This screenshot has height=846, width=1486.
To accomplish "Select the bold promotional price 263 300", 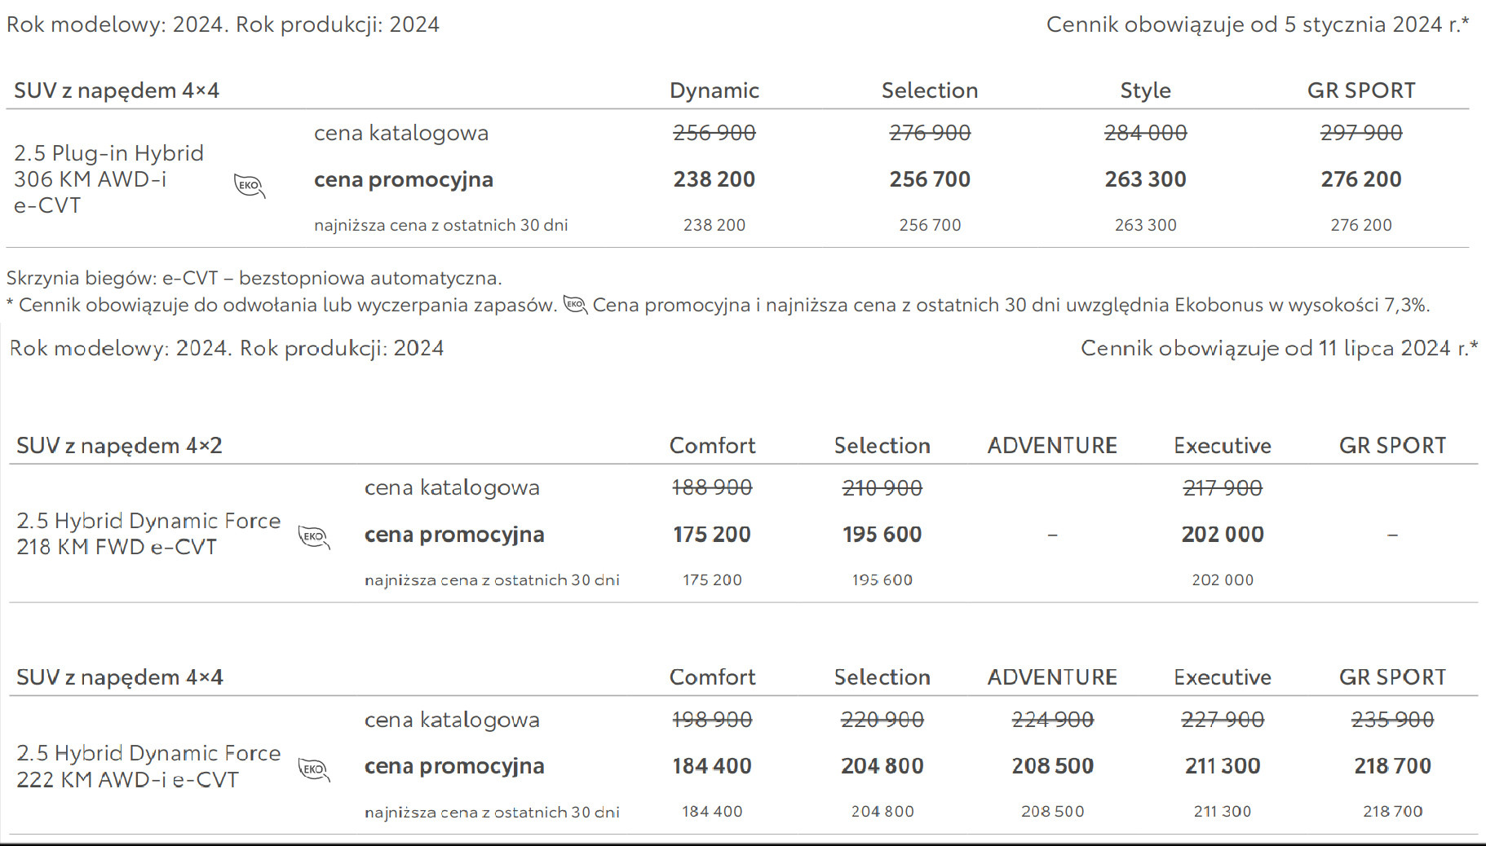I will [1145, 179].
